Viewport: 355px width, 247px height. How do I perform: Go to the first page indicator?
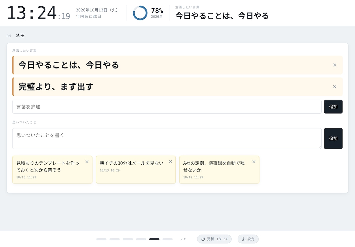[x=101, y=239]
